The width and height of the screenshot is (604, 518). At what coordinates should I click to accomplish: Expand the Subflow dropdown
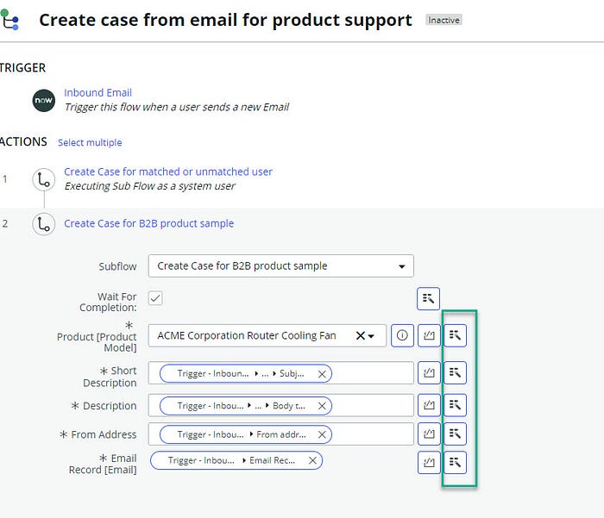pyautogui.click(x=401, y=266)
